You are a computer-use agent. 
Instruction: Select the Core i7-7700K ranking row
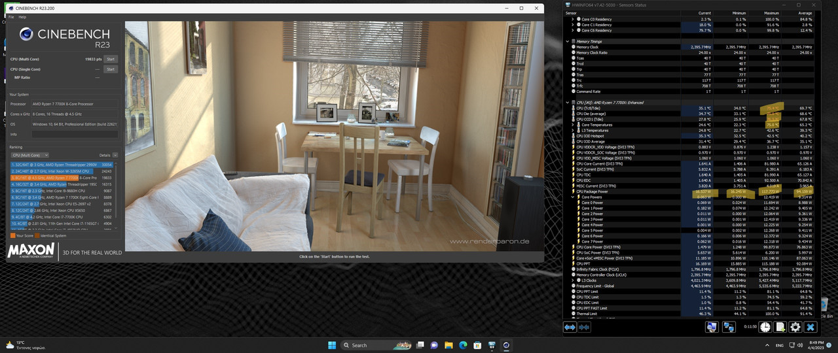click(x=62, y=217)
